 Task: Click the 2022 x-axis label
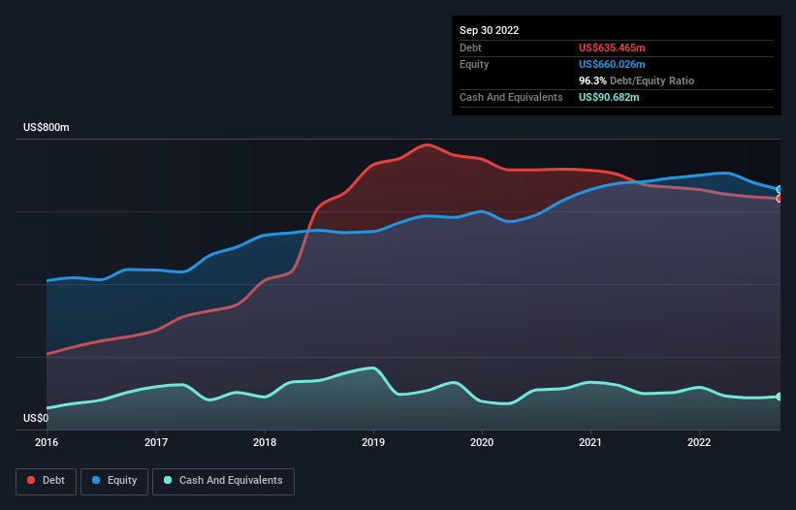coord(699,442)
